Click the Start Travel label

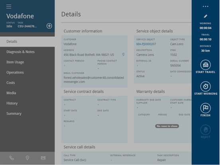[205, 72]
